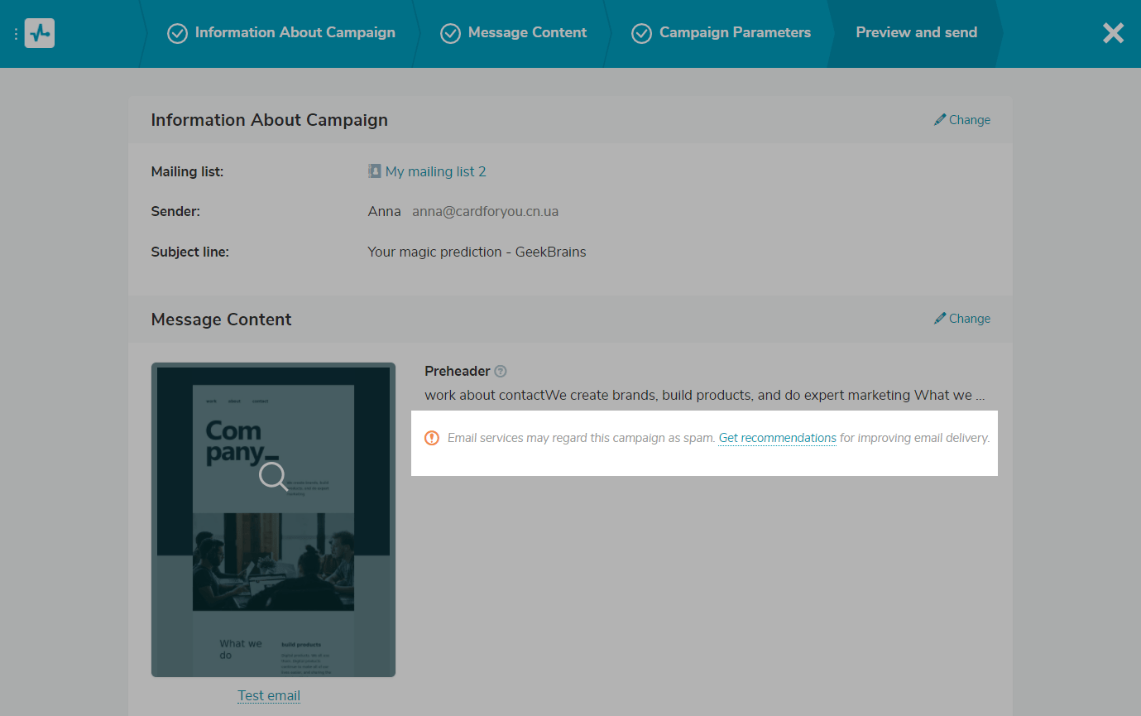Click the pencil icon in Message Content section

940,319
